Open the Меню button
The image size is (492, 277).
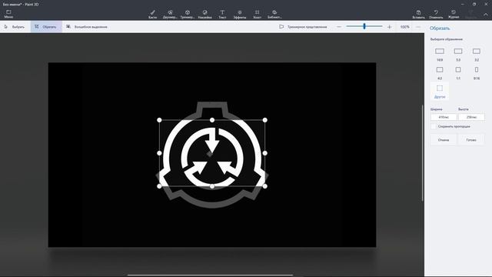[x=8, y=14]
